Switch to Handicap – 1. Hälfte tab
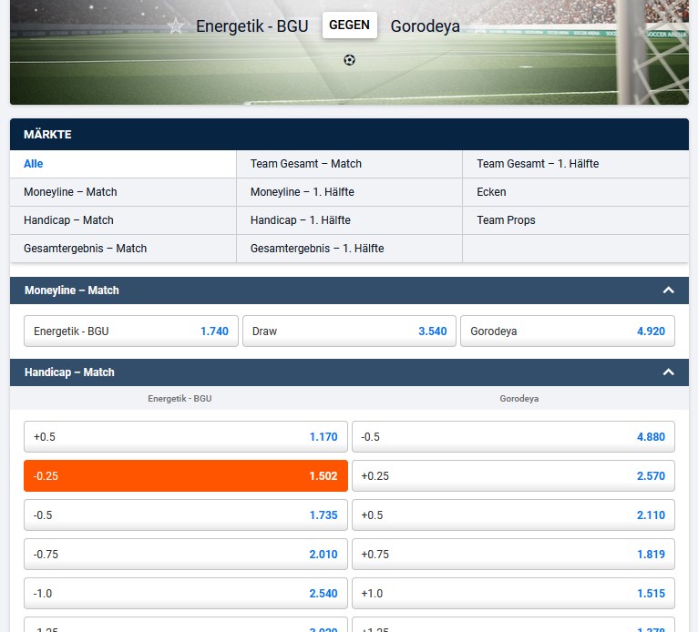 [349, 220]
